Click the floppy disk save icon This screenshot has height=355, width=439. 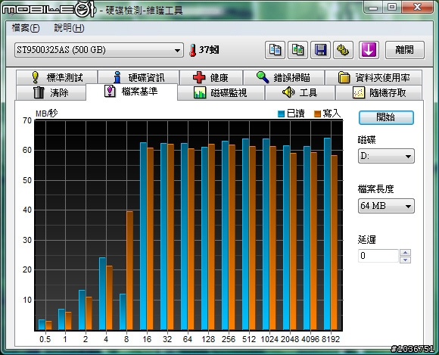[x=321, y=50]
